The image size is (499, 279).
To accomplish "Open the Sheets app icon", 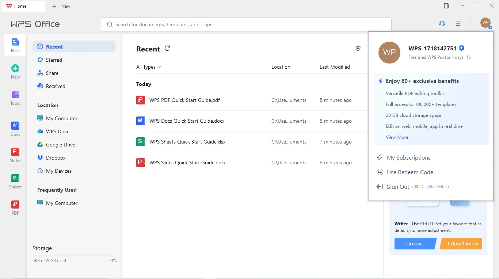I will point(15,181).
